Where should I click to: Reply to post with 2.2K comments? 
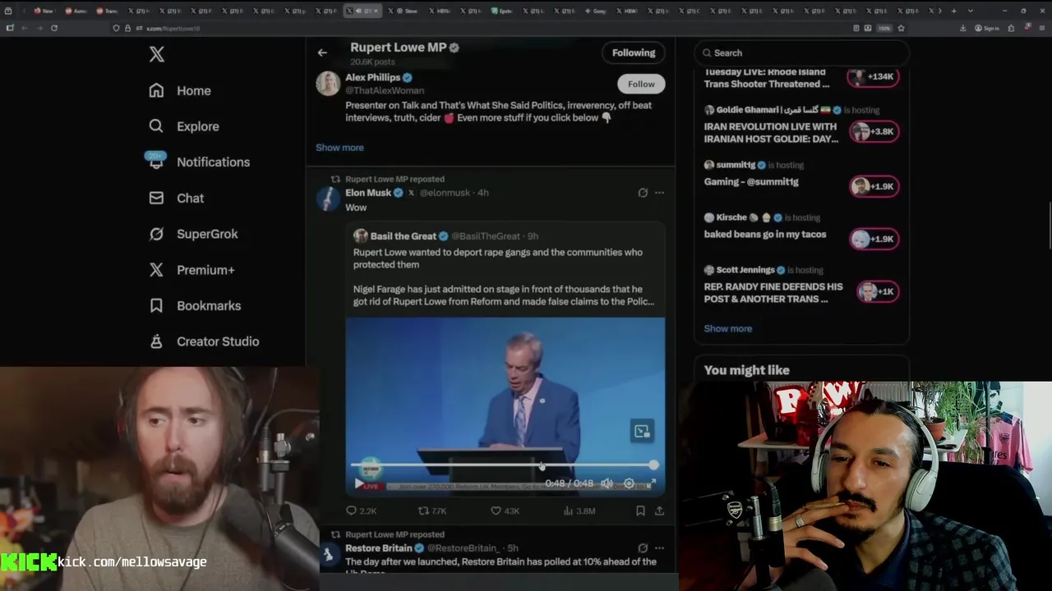point(361,511)
